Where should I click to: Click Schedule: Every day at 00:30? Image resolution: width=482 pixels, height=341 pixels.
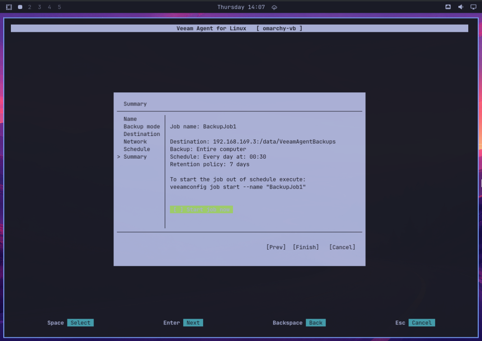point(218,157)
